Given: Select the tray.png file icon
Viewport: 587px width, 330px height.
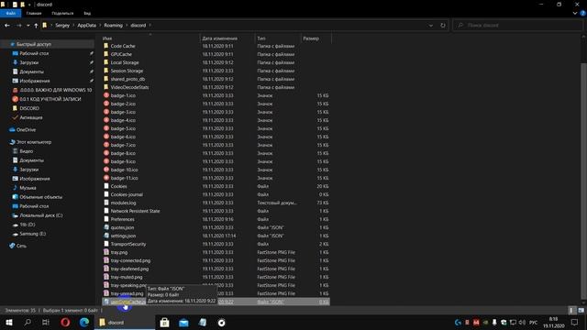Looking at the screenshot, I should click(x=106, y=252).
